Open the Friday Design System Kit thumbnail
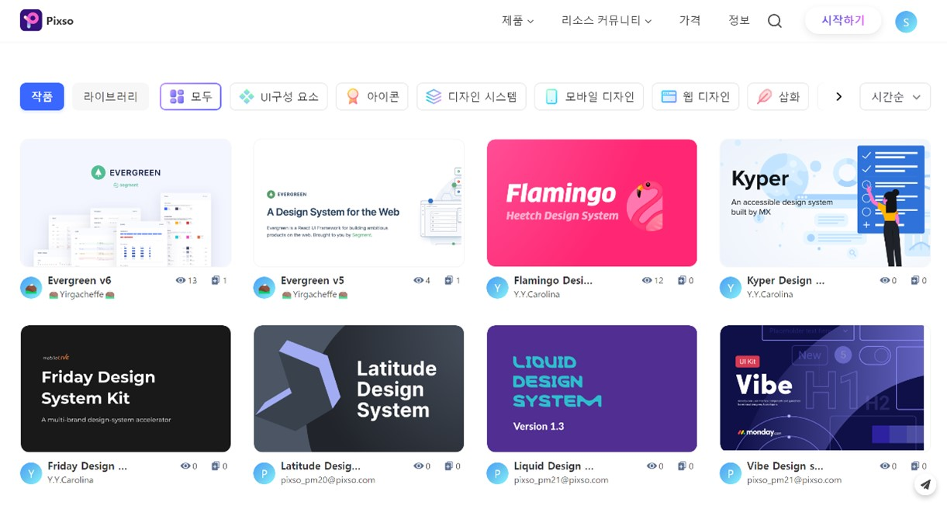Image resolution: width=947 pixels, height=509 pixels. [126, 389]
